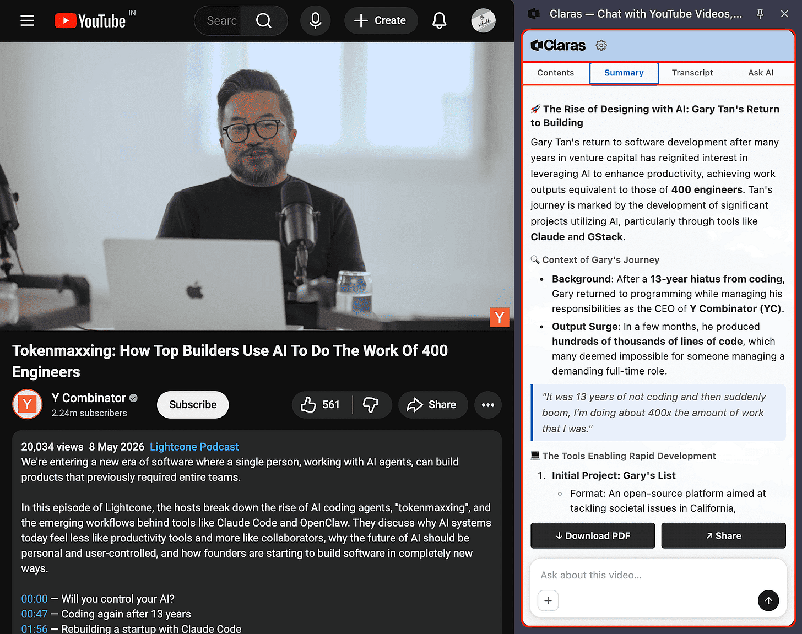Open the account avatar menu

pos(484,21)
